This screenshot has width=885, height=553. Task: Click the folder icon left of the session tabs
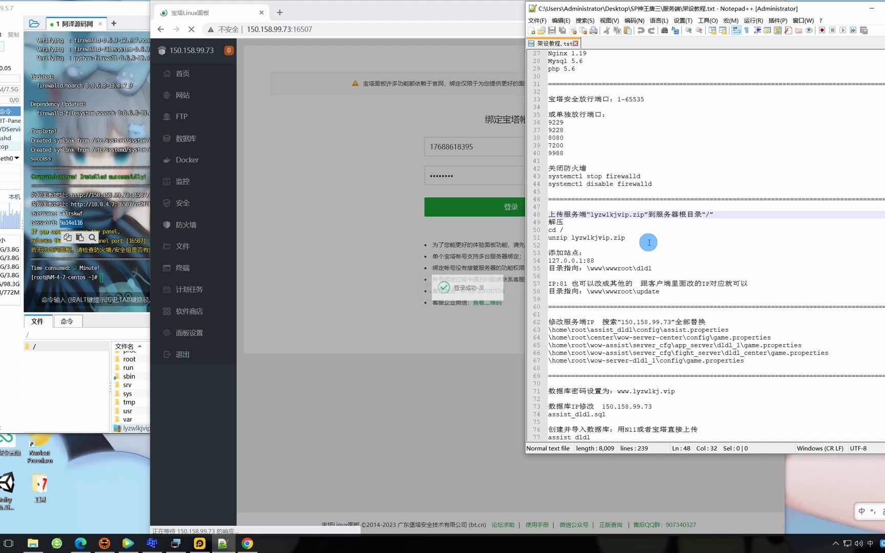(34, 24)
